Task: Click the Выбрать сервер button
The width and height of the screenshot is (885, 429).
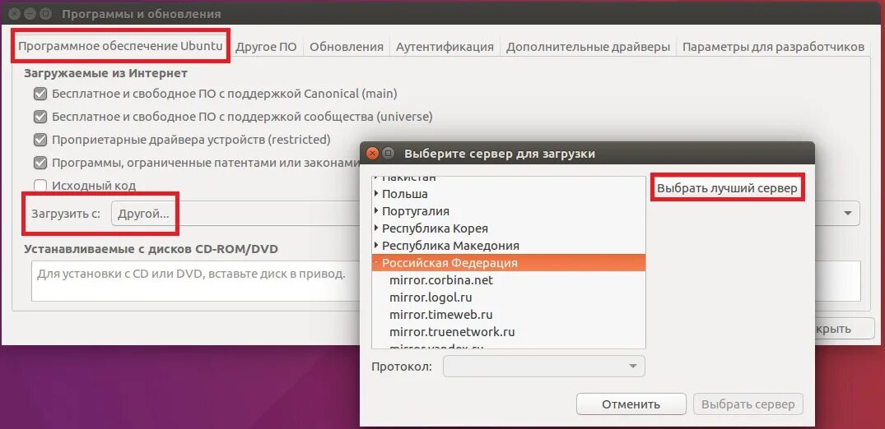Action: (748, 404)
